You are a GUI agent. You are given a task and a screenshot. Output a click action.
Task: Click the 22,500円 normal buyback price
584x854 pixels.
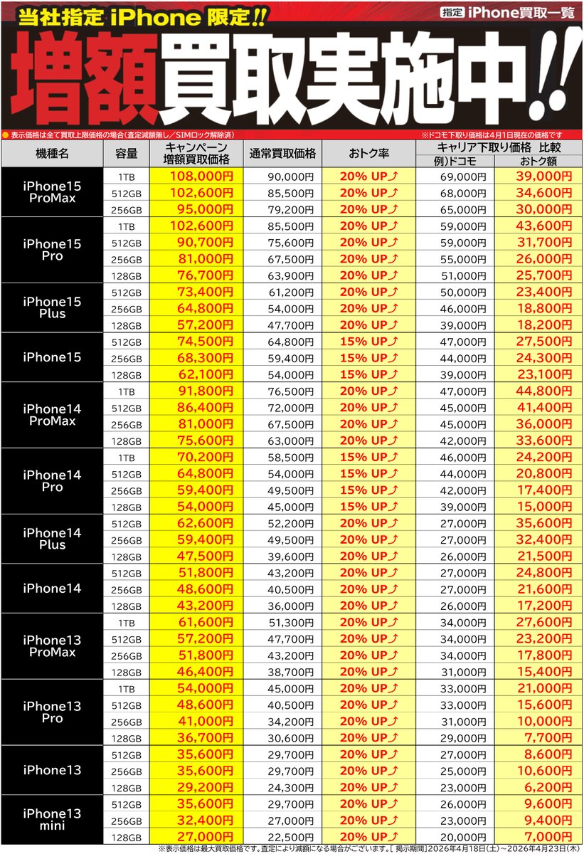(x=290, y=837)
